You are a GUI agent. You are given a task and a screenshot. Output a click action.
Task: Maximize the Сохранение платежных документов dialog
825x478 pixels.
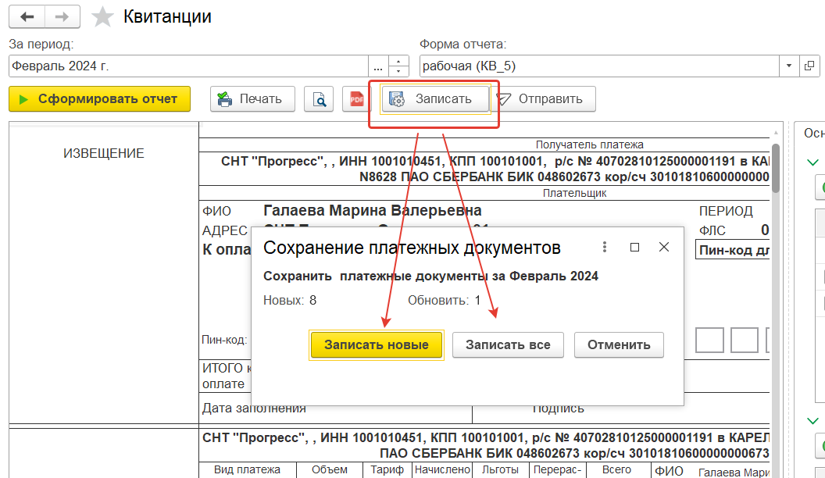tap(634, 247)
